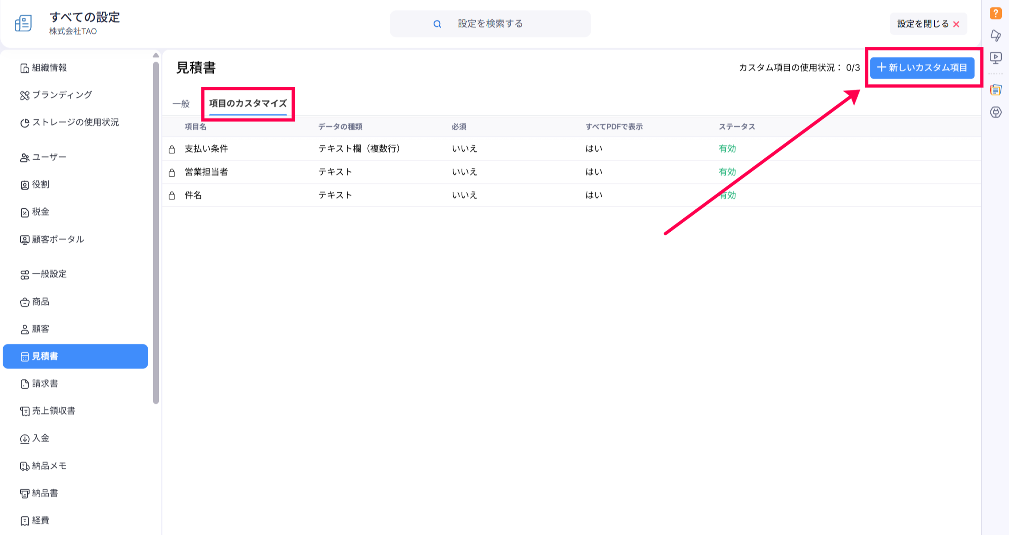Click the sidebar scroll up arrow
Screen dimensions: 1009x535
pos(156,55)
